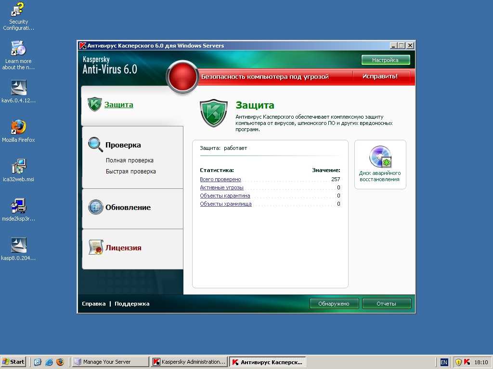Switch to Kaspersky Administration taskbar button
Viewport: 493px width, 369px height.
click(189, 362)
